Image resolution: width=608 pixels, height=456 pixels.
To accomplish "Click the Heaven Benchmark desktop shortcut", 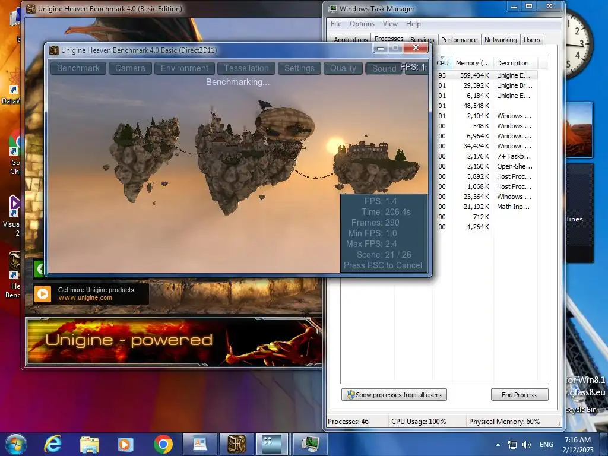I will pos(14,275).
